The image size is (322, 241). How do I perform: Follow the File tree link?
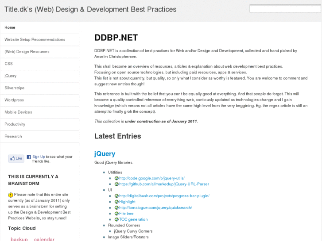[126, 214]
